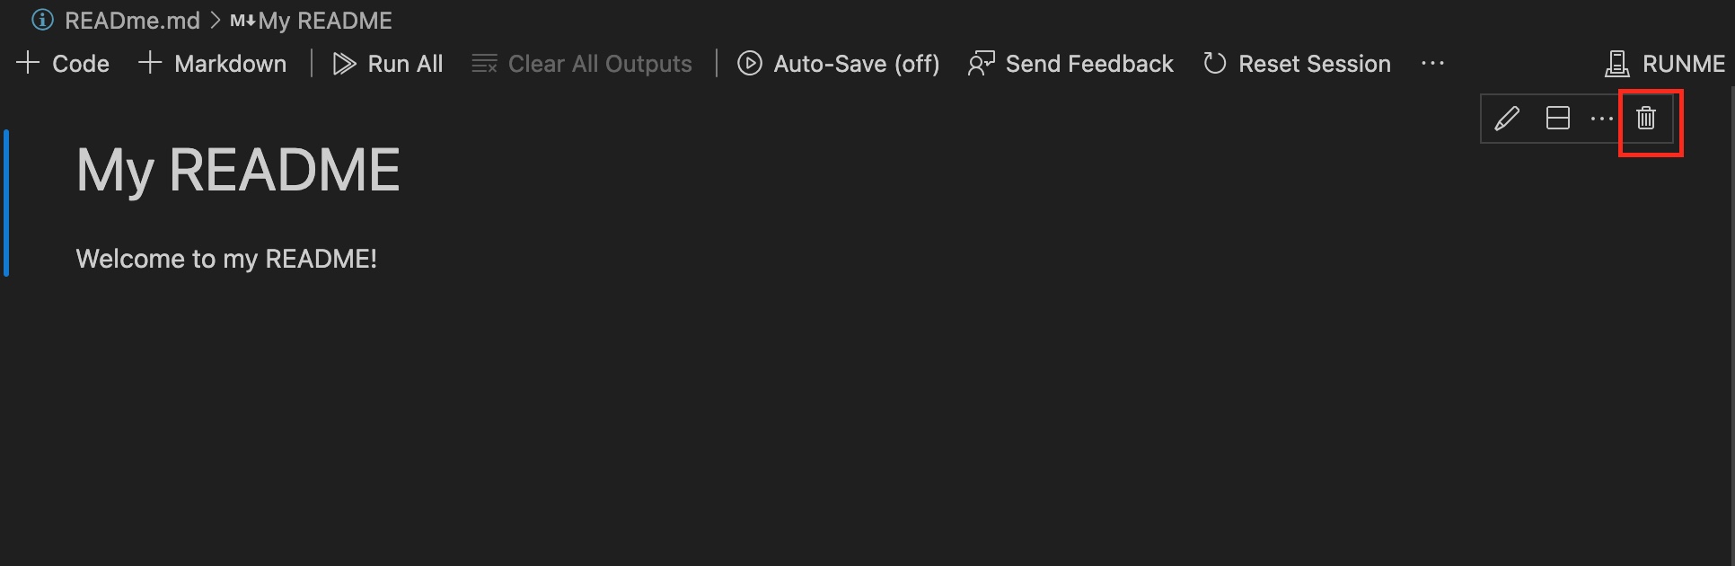Click the Clear All Outputs icon
This screenshot has width=1735, height=566.
(484, 63)
